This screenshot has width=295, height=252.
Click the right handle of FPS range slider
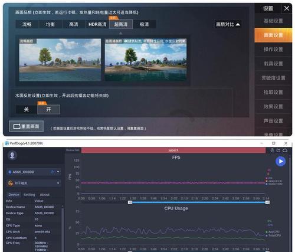267,202
